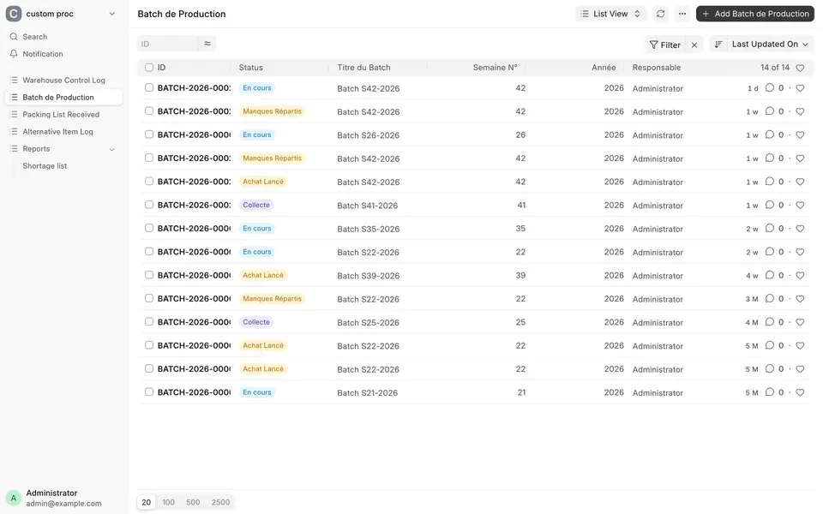Open the three-dot more options menu

point(682,14)
